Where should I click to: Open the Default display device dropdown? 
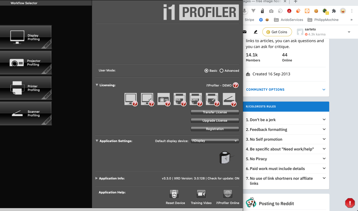(215, 141)
